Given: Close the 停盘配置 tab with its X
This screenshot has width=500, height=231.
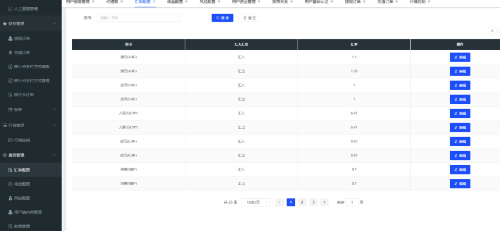Looking at the screenshot, I should 186,1.
